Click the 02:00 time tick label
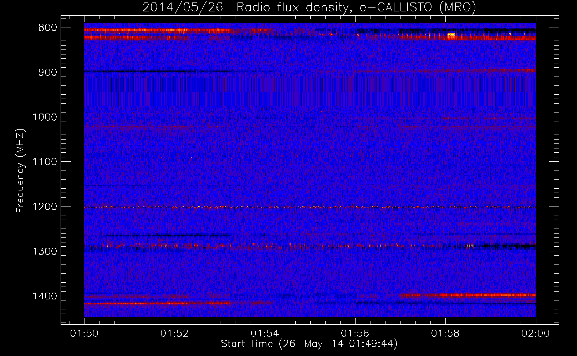Screen dimensions: 577x356 536,334
